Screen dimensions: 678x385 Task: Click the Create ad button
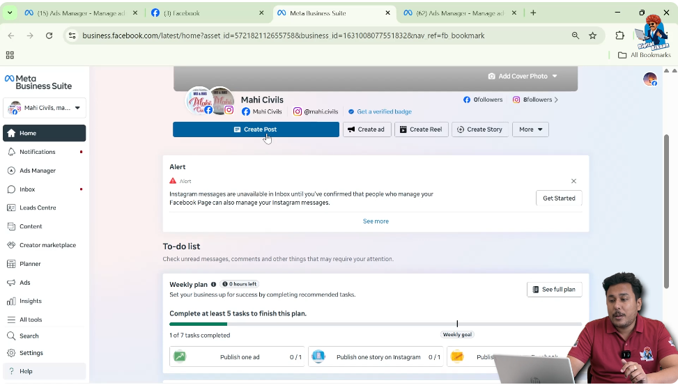coord(367,129)
